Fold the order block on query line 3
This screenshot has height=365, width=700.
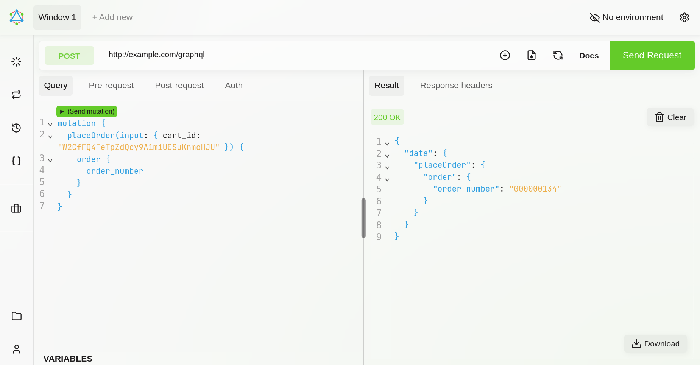click(50, 160)
